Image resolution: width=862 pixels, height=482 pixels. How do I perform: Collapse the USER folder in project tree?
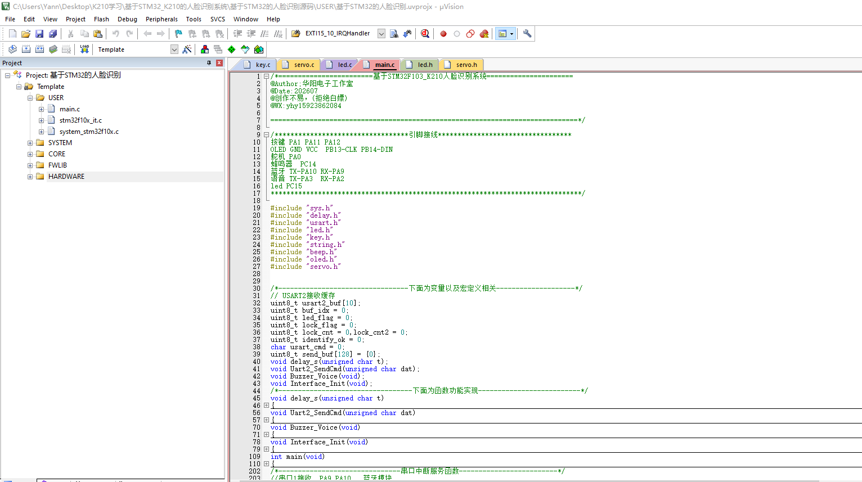pos(30,98)
